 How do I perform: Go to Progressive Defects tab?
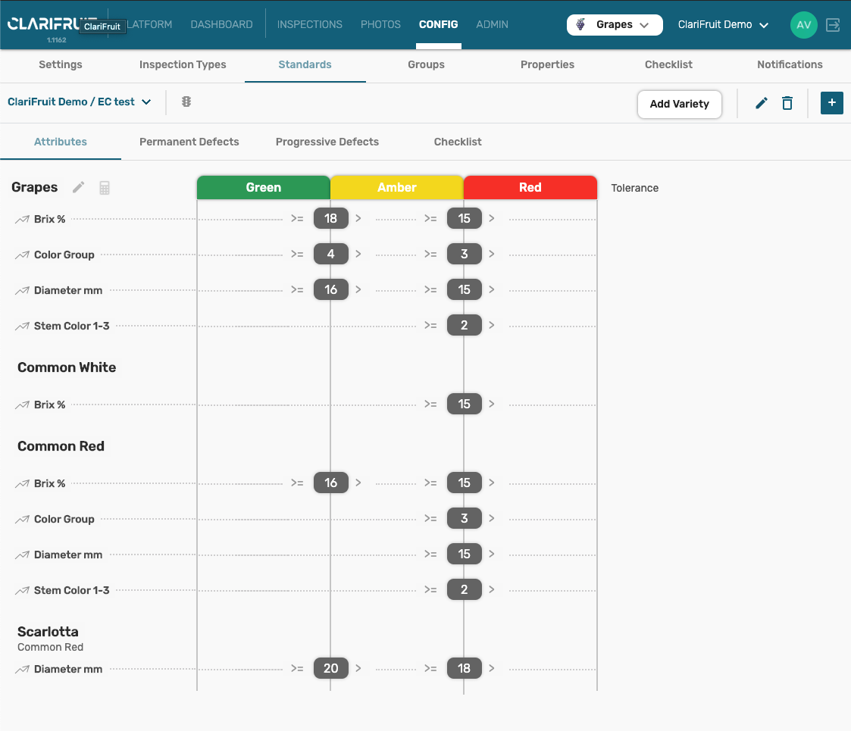pos(327,142)
